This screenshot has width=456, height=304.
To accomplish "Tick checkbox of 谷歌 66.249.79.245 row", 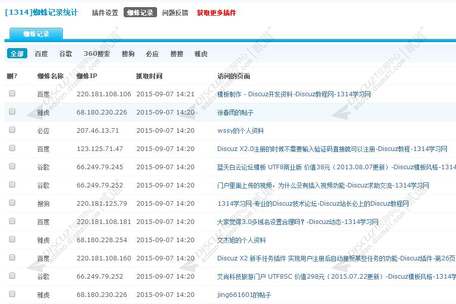I will (x=12, y=166).
